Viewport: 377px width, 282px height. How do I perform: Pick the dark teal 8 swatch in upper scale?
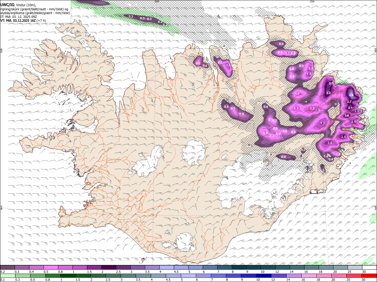(239, 267)
